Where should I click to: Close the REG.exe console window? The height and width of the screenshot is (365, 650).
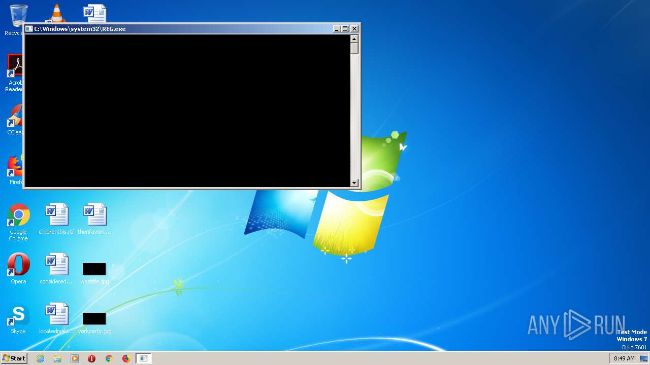[354, 29]
